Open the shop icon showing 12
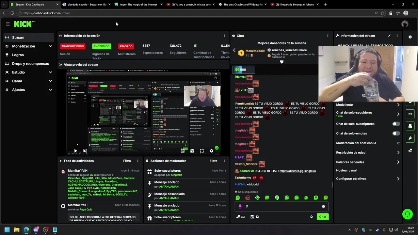The height and width of the screenshot is (235, 418). click(x=255, y=217)
